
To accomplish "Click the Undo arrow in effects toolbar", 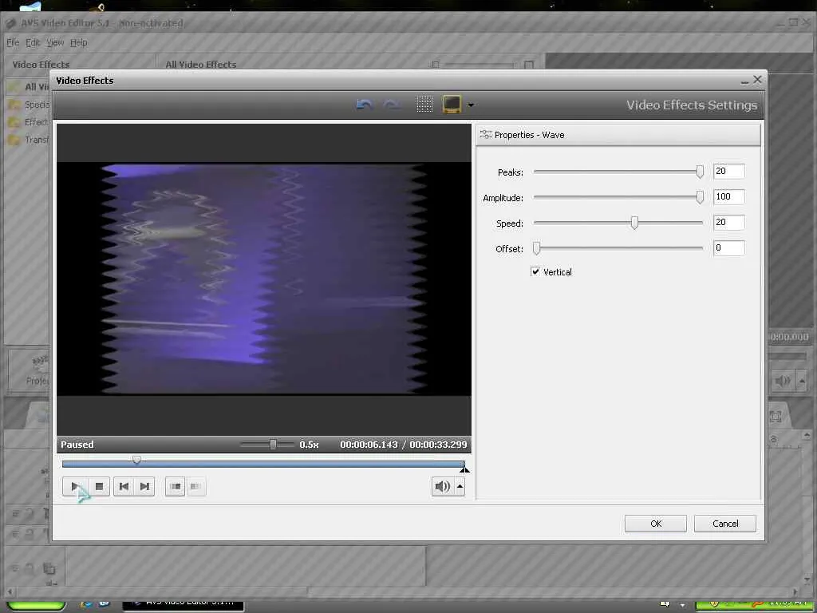I will click(364, 105).
